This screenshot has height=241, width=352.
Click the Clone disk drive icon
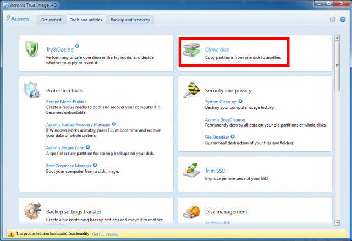[x=191, y=50]
